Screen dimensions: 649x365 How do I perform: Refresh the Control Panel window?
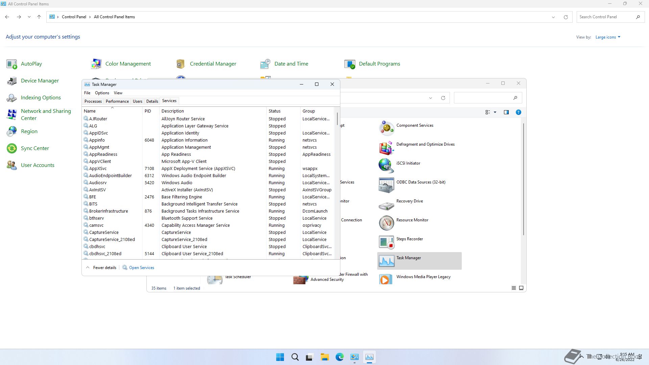tap(566, 17)
